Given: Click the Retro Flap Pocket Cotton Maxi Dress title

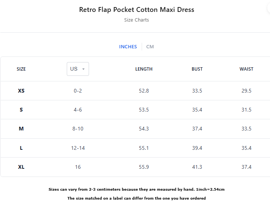Looking at the screenshot, I should (136, 10).
